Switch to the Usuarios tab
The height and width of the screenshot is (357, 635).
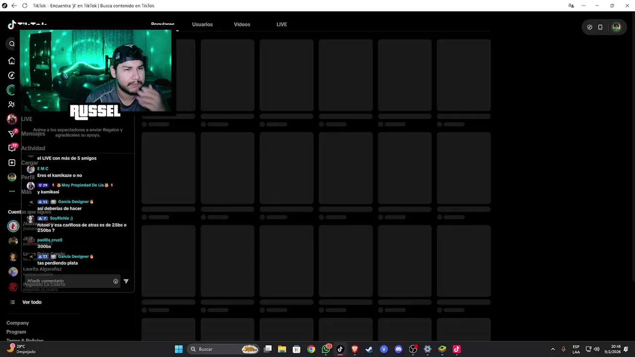(x=202, y=24)
